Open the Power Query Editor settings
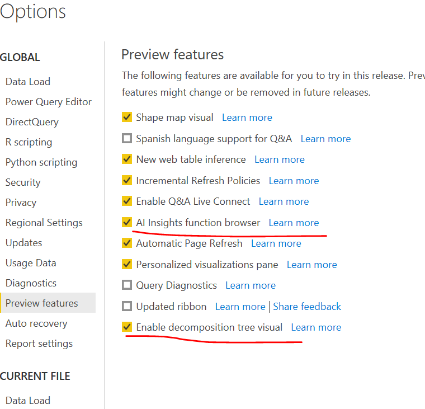 tap(48, 102)
